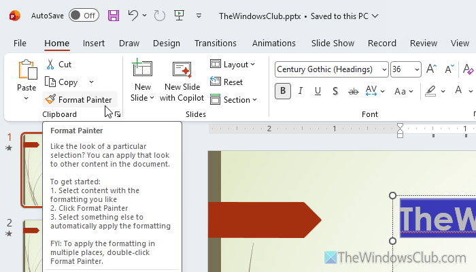Open the Section menu
This screenshot has height=272, width=476.
(233, 99)
